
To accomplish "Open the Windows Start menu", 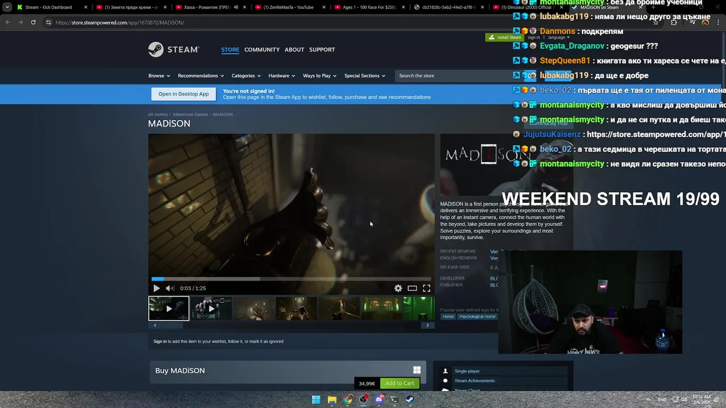I will [x=316, y=399].
